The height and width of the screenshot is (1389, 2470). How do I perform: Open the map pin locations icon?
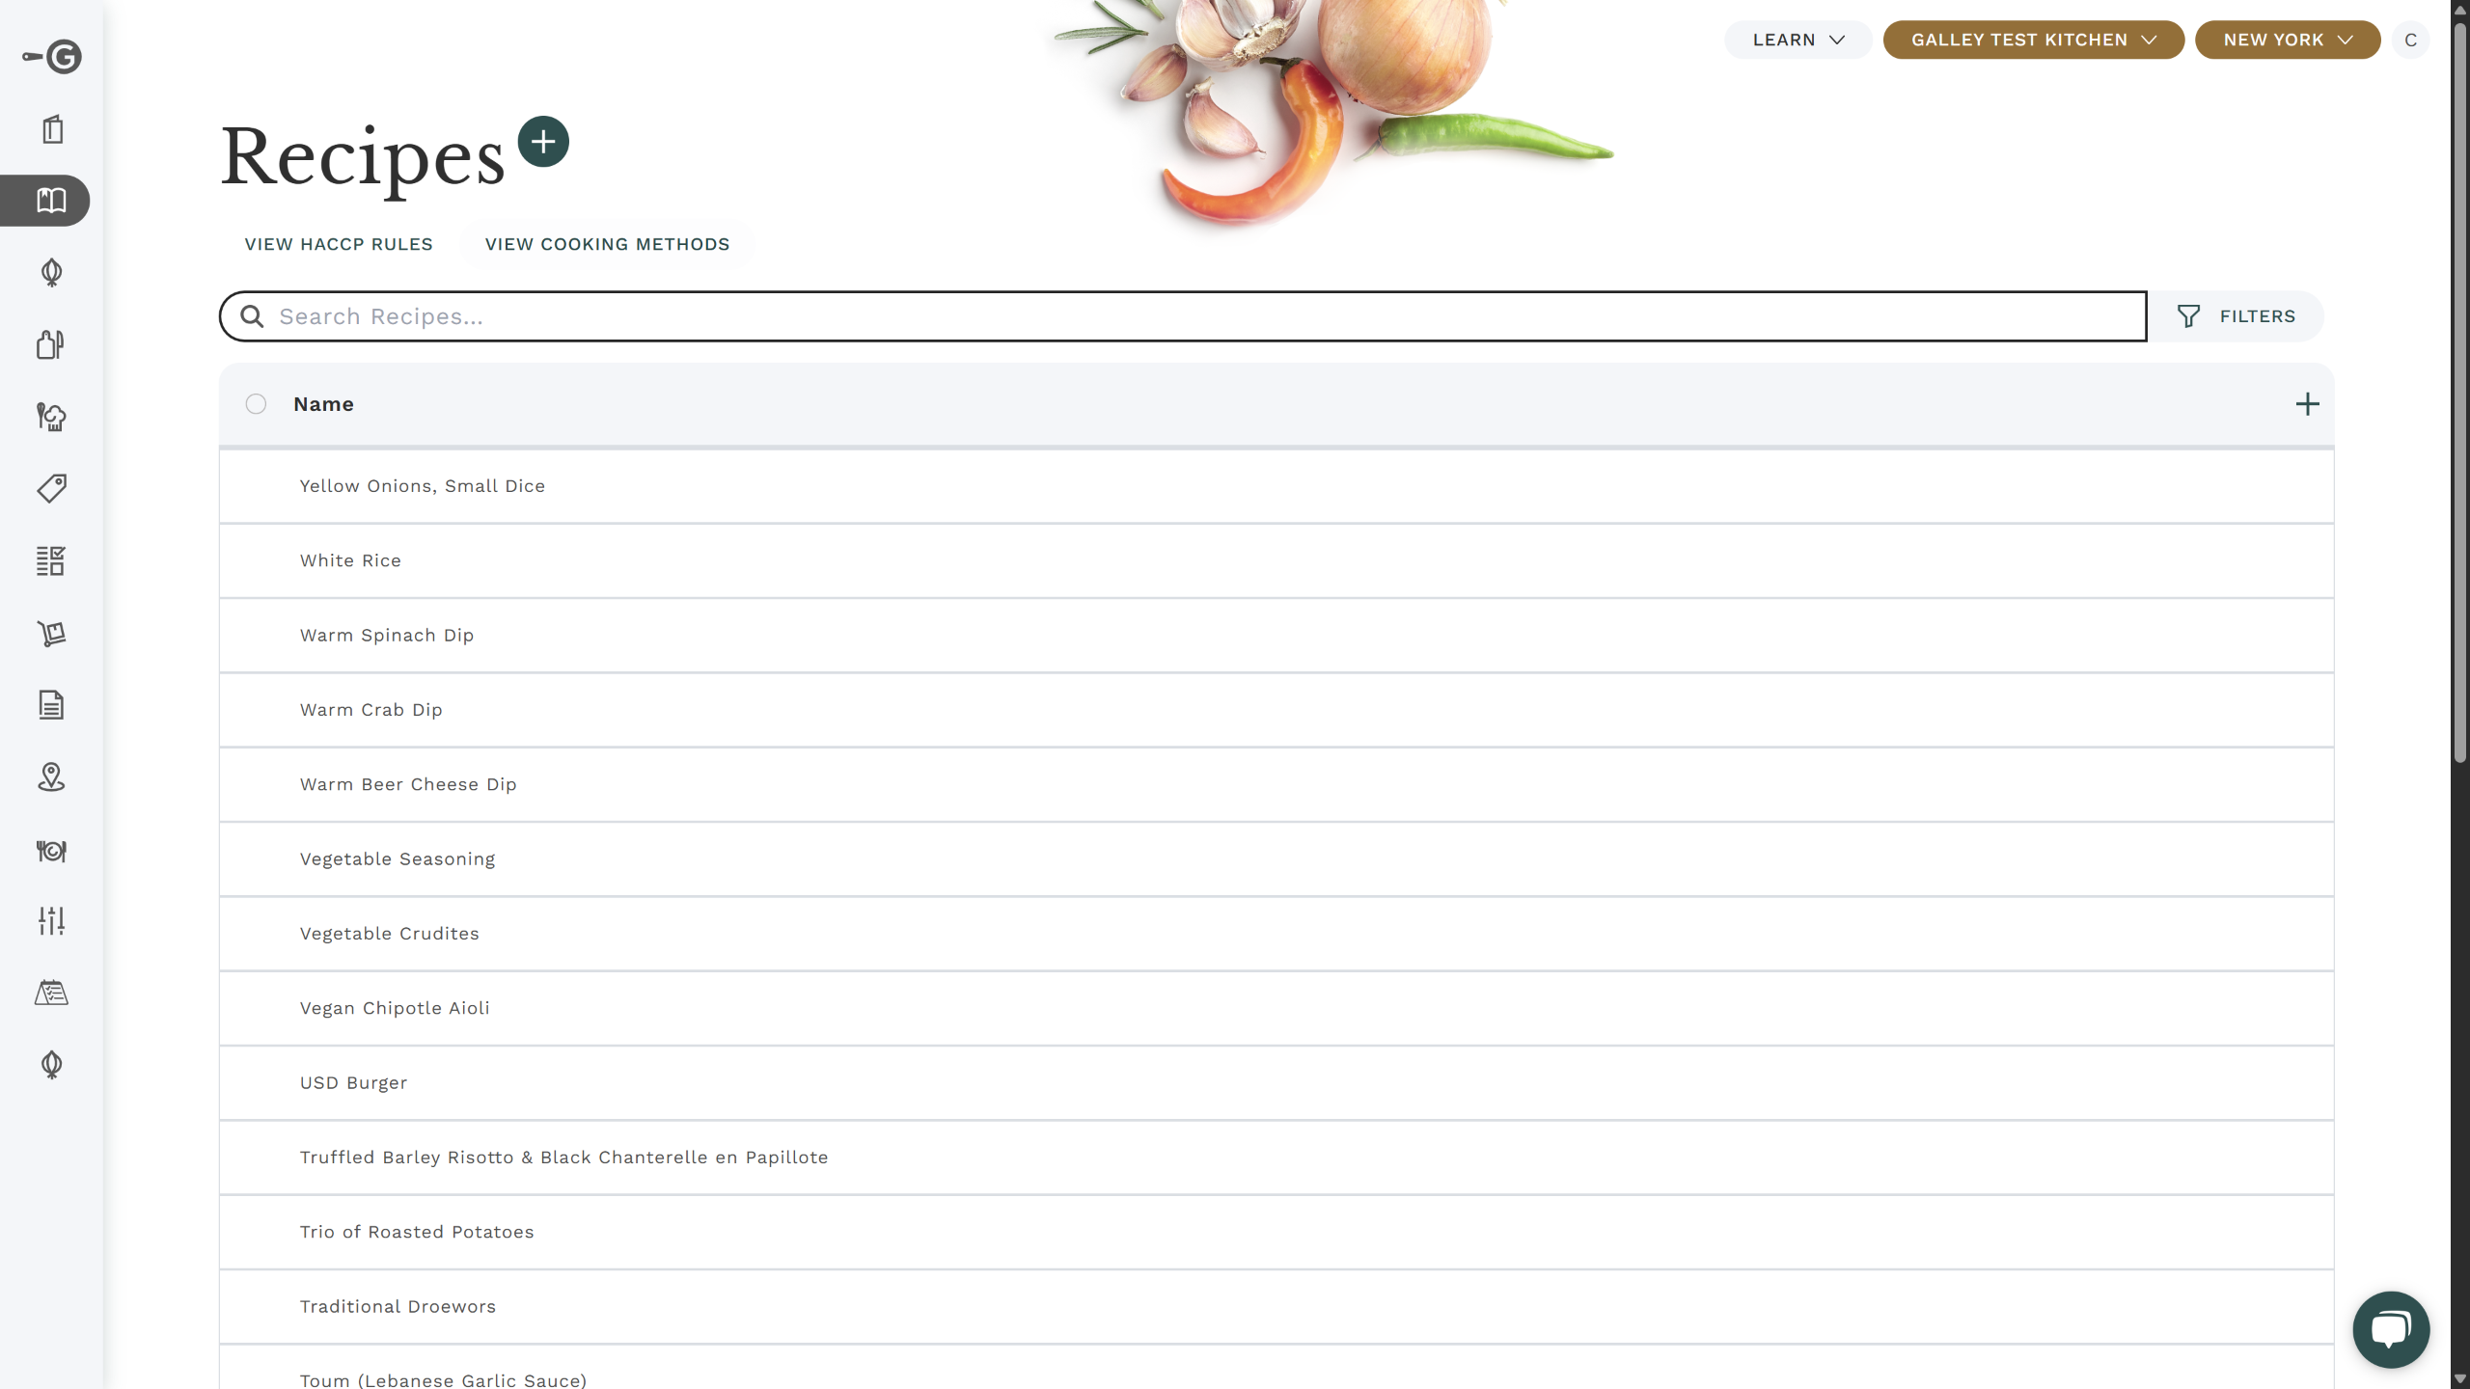52,777
